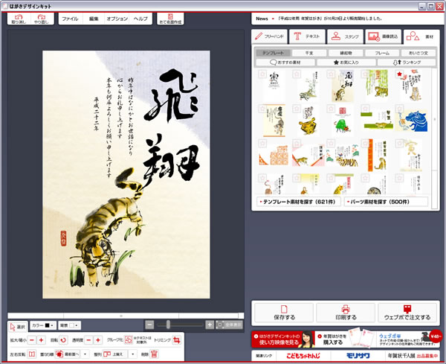Select 干支 category
Screen dimensions: 446x364
309,53
